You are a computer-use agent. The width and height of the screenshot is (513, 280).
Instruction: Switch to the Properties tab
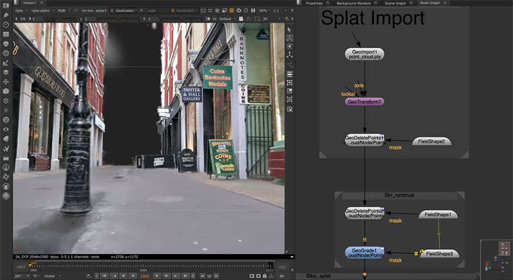click(x=314, y=3)
